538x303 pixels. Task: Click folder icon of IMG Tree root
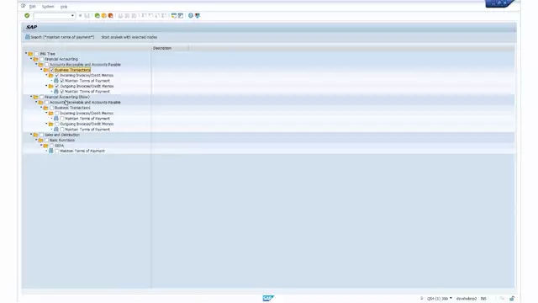(x=30, y=54)
